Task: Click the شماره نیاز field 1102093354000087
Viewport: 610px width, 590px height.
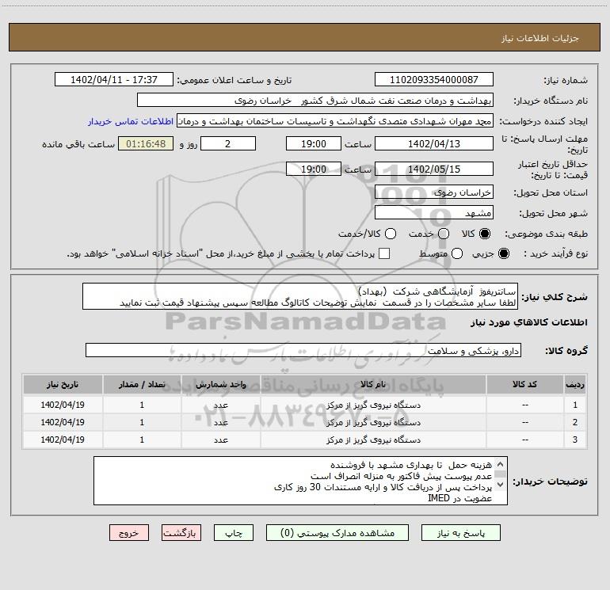Action: [434, 80]
